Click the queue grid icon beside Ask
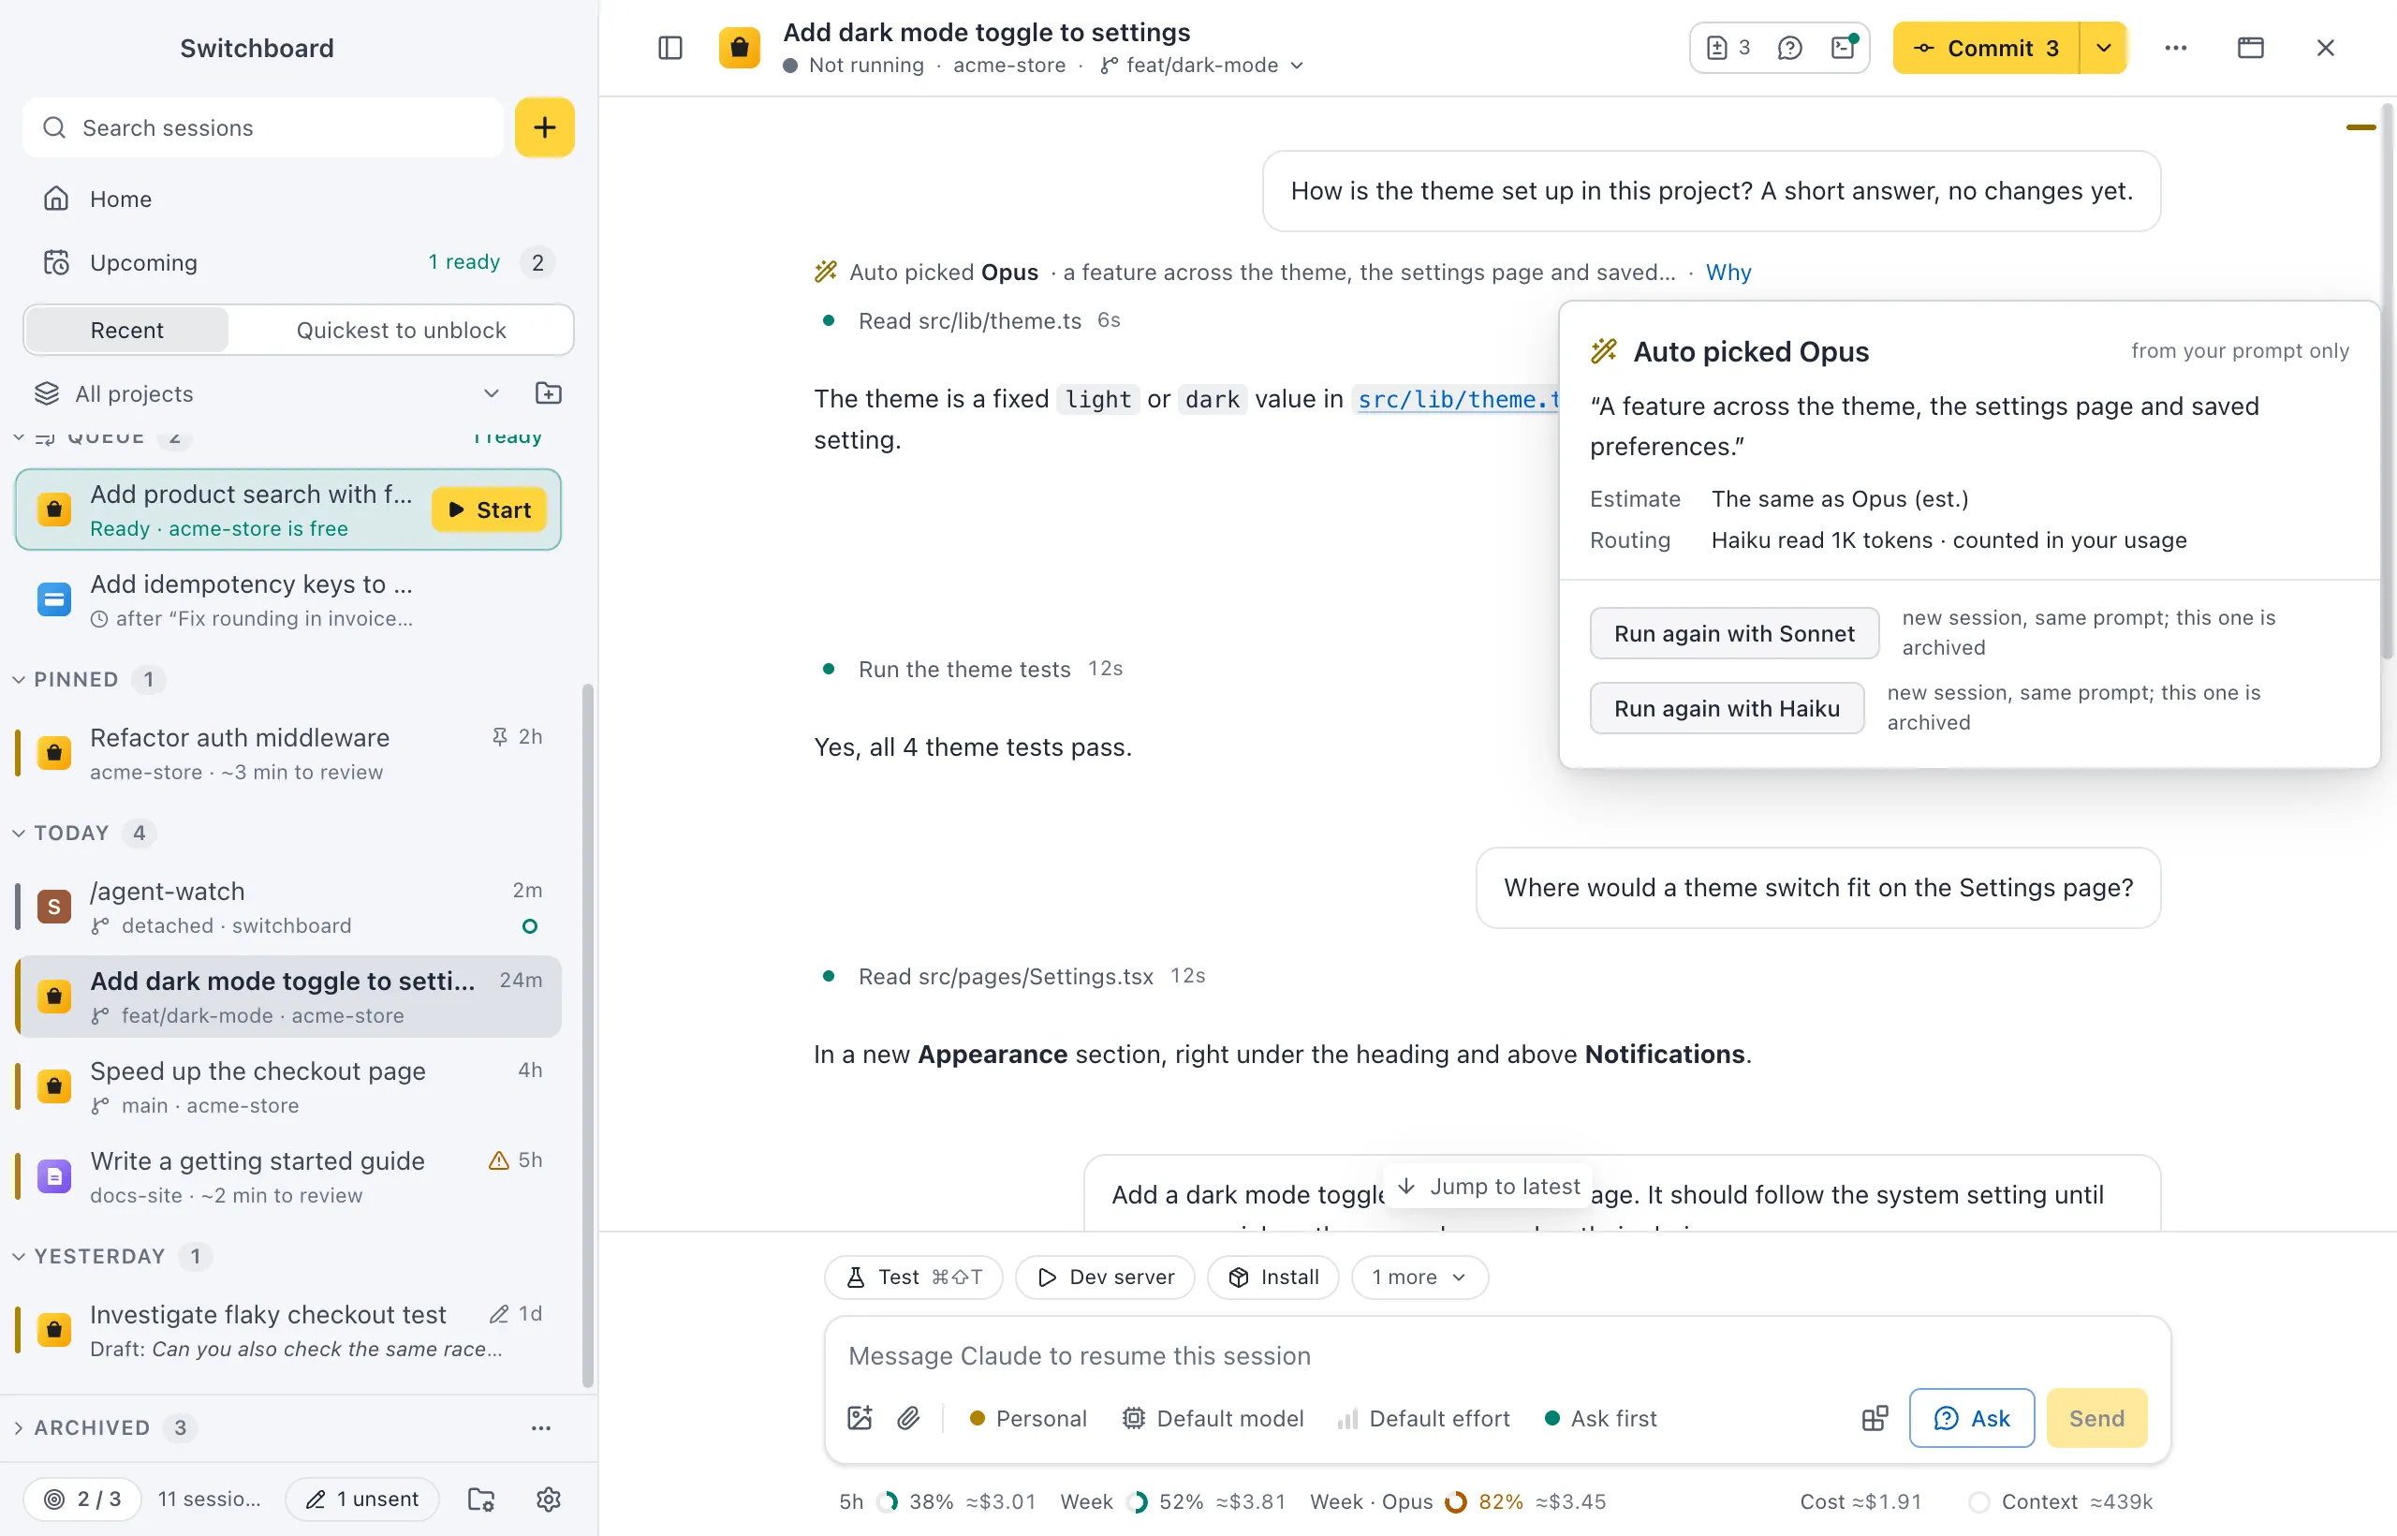The image size is (2397, 1536). click(x=1875, y=1418)
